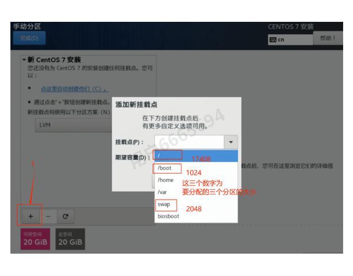Click the mount point text input field
This screenshot has height=276, width=353.
[x=189, y=142]
